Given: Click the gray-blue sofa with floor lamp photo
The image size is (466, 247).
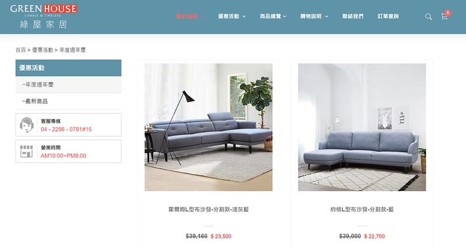Looking at the screenshot, I should click(x=208, y=127).
